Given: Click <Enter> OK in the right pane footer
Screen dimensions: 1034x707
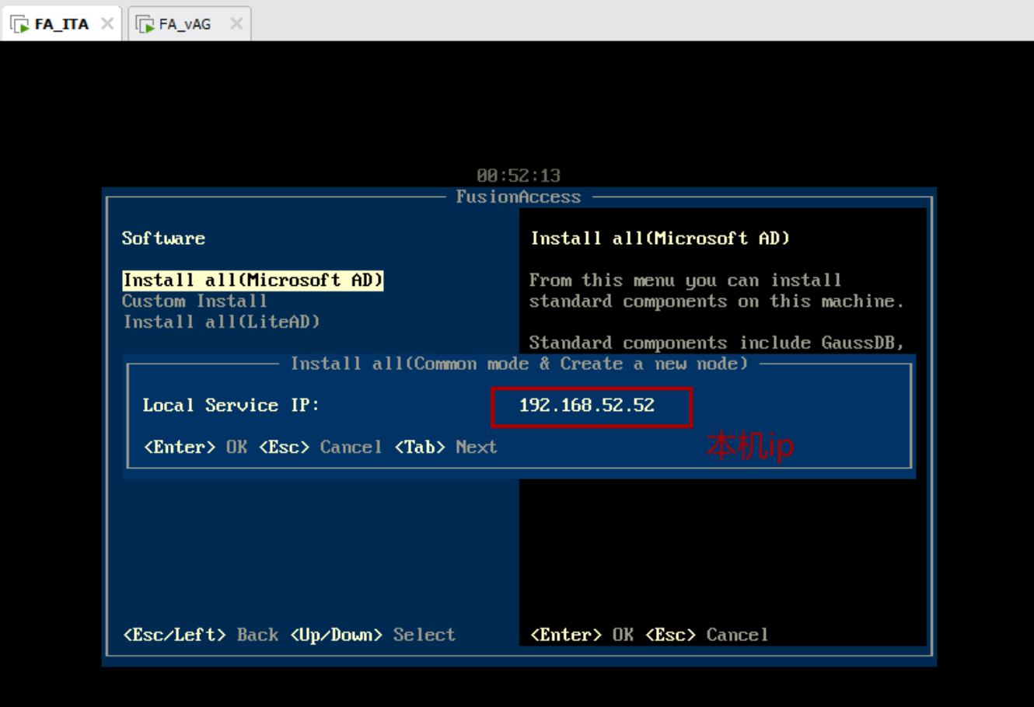Looking at the screenshot, I should point(582,635).
